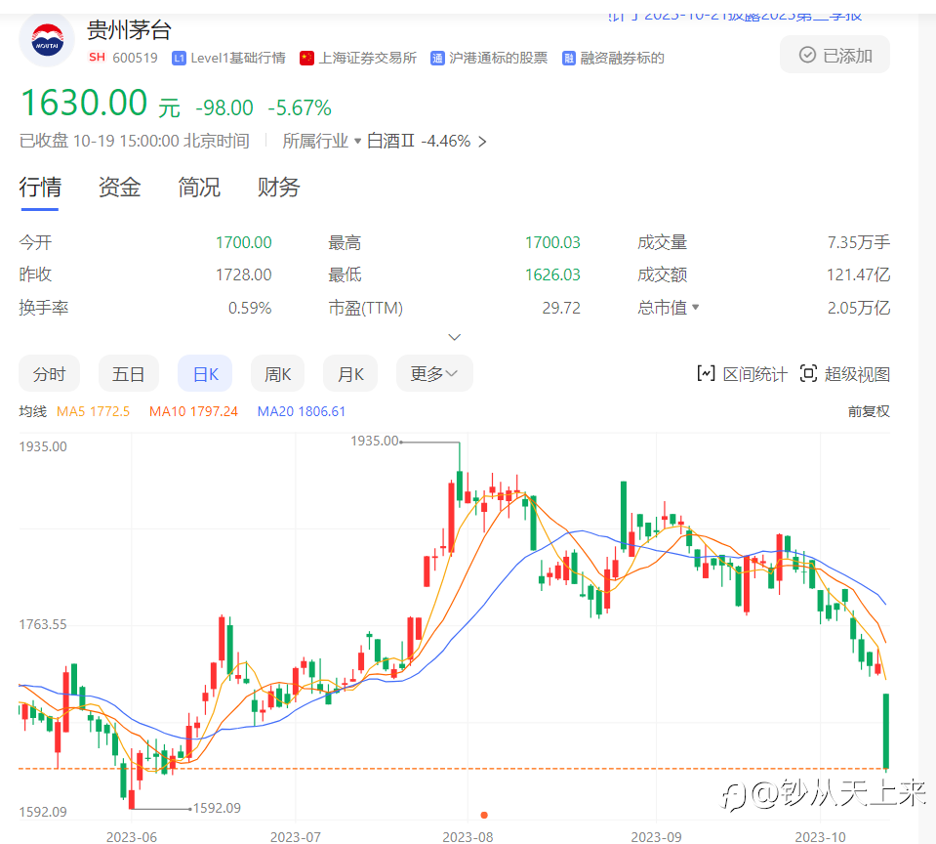Click the 均线 label
This screenshot has width=936, height=844.
point(33,411)
